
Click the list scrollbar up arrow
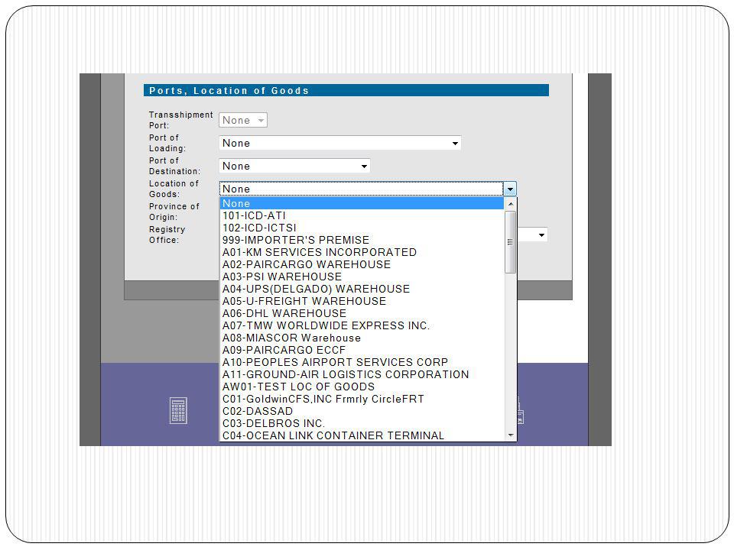(510, 204)
